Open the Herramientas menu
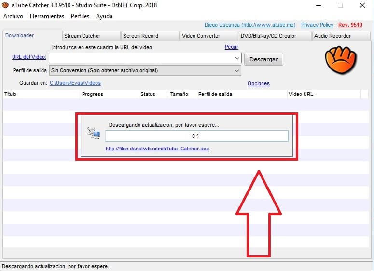 coord(47,16)
